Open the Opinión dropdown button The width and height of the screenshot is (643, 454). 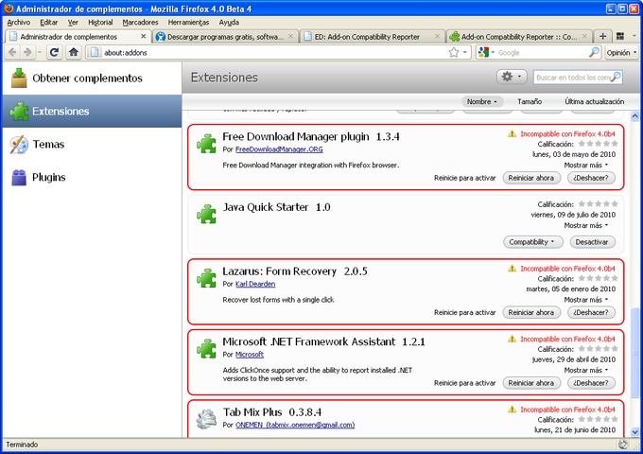pyautogui.click(x=621, y=53)
